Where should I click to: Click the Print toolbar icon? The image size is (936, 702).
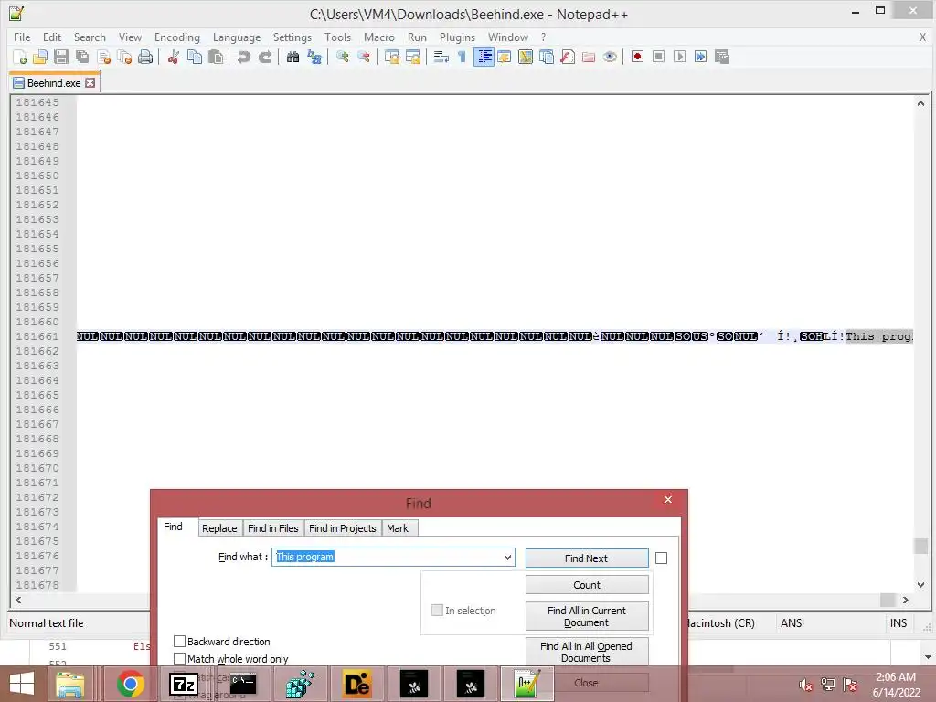(x=145, y=57)
